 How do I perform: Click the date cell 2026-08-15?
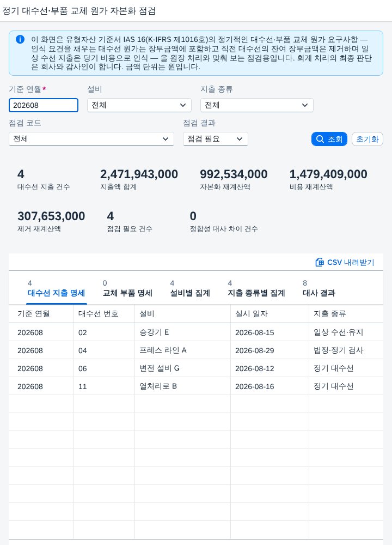coord(270,332)
